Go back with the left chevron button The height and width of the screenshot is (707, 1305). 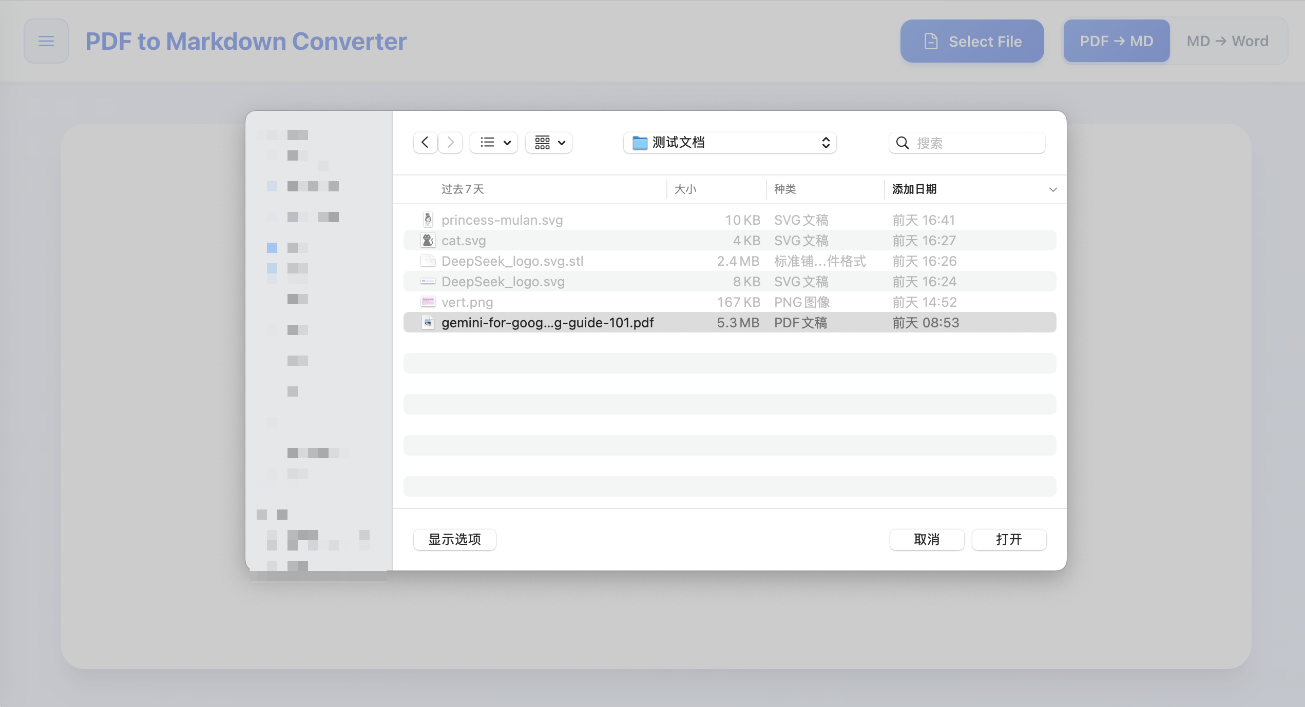click(425, 142)
